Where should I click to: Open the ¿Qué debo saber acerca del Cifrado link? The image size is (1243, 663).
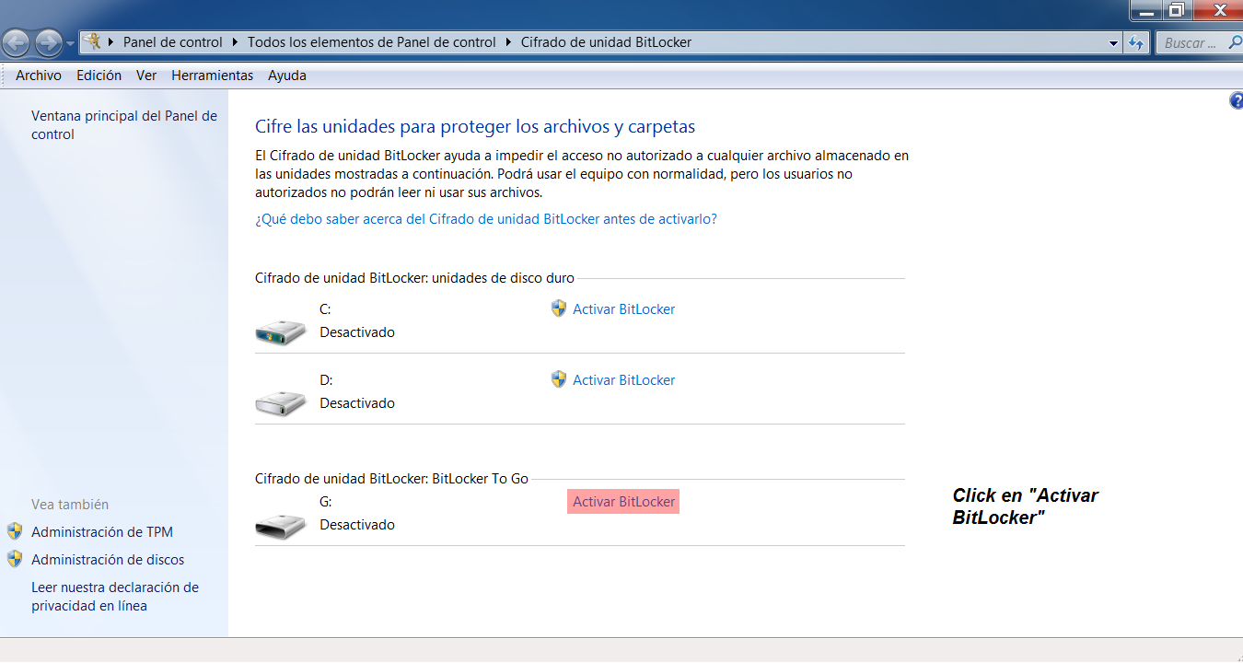click(486, 219)
